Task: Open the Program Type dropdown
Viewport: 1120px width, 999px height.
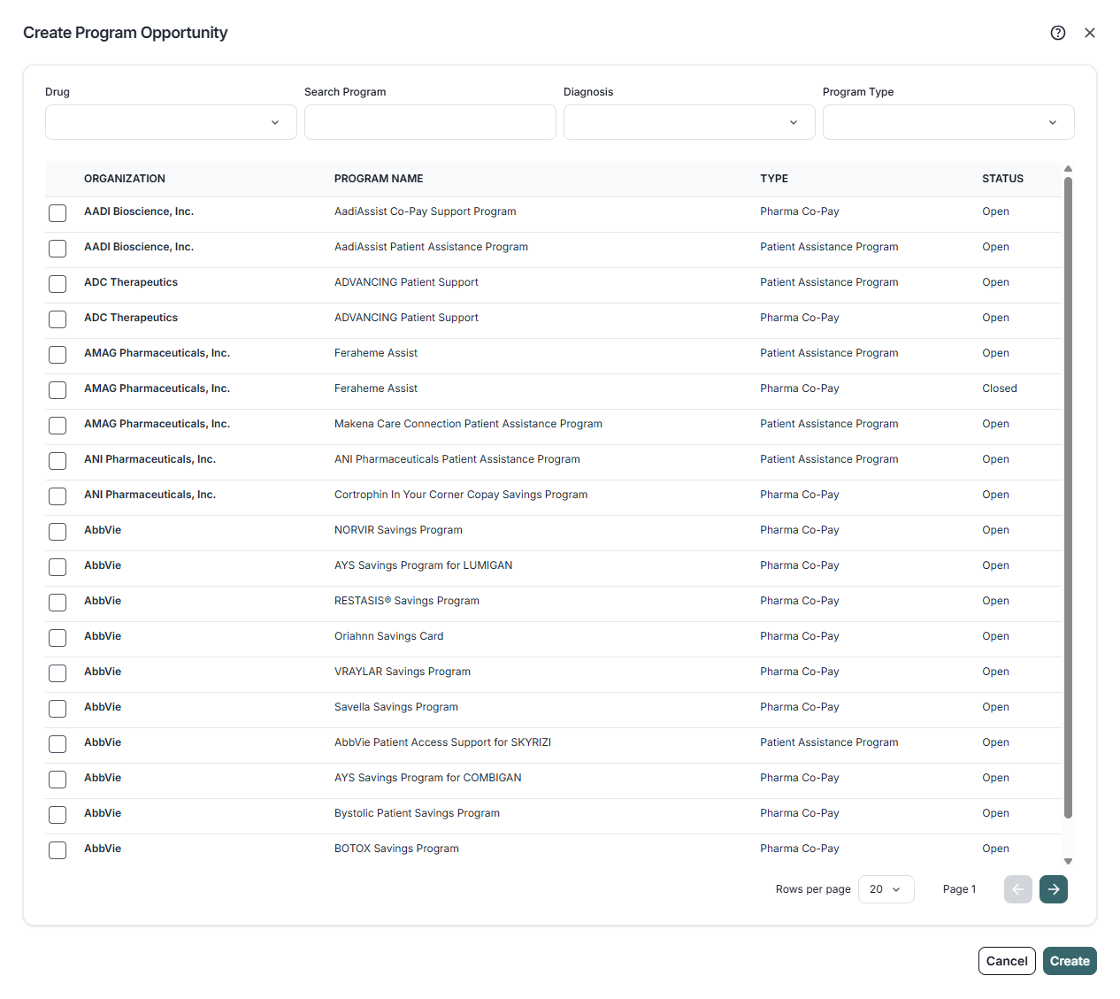Action: pos(947,122)
